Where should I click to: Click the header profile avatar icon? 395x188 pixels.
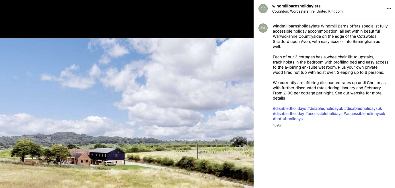coord(263,9)
